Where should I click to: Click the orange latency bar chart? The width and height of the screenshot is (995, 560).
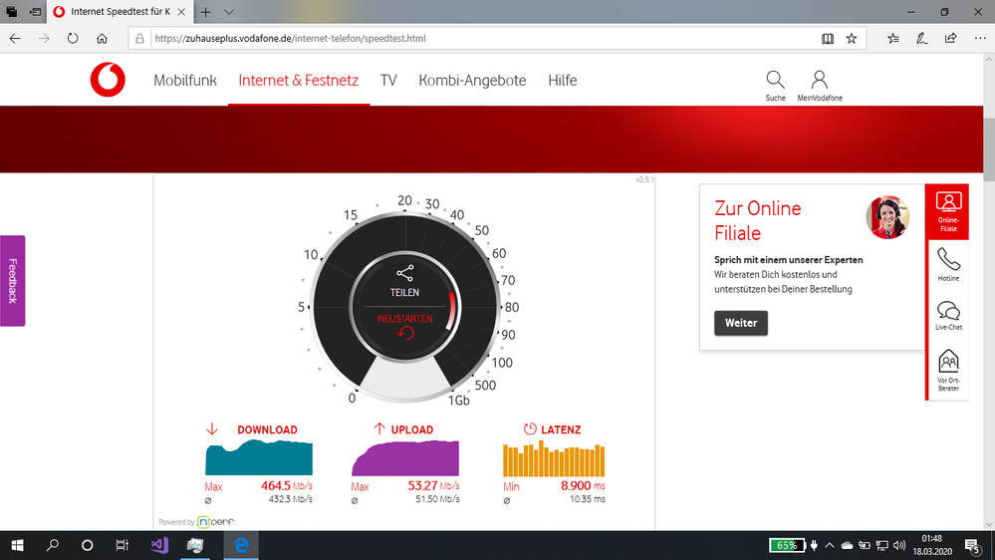coord(554,458)
